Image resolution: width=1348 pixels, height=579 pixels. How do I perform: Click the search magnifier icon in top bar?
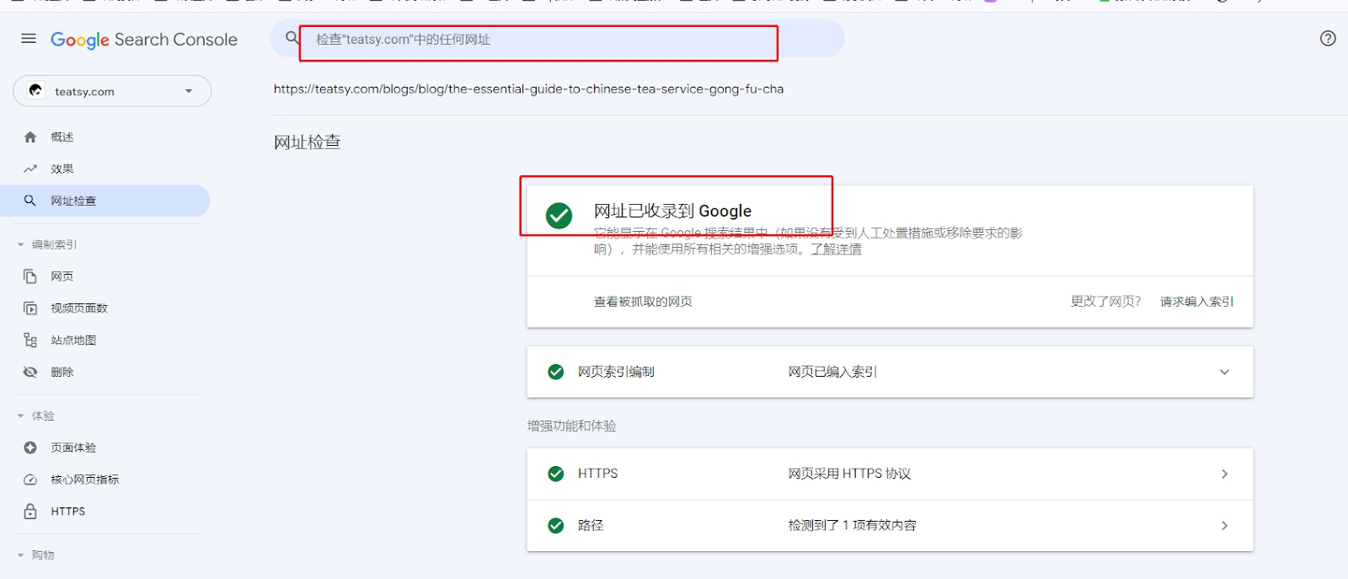point(292,38)
